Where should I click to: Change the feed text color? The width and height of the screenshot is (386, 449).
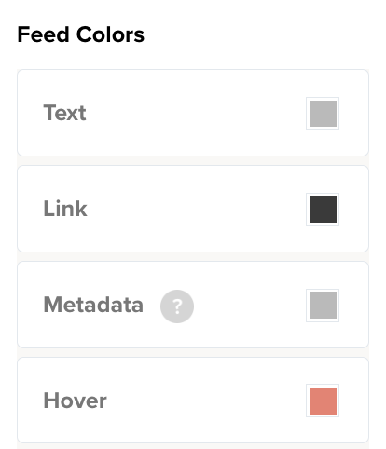[323, 114]
